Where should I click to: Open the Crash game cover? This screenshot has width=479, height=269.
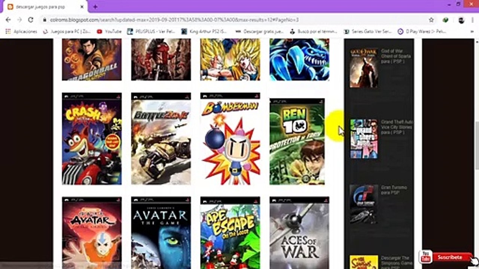92,139
